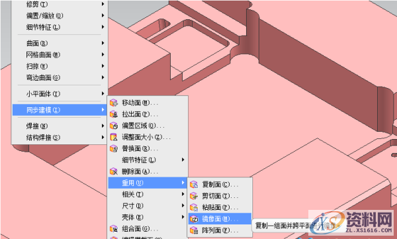Screen dimensions: 397x239
Task: Click the 偏置/缩放(O) menu label
Action: (45, 16)
